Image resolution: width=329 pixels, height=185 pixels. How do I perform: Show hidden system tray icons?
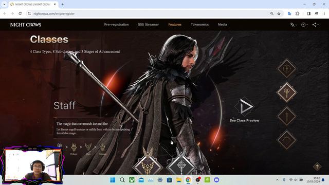click(x=277, y=180)
